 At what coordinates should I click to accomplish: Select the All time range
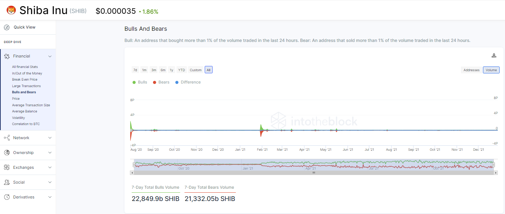[208, 70]
